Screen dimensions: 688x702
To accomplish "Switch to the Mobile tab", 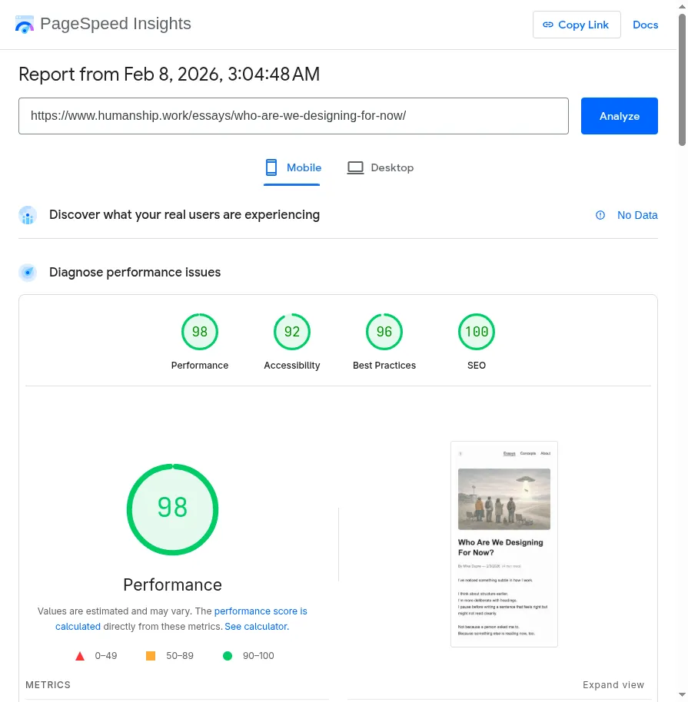I will pyautogui.click(x=293, y=167).
